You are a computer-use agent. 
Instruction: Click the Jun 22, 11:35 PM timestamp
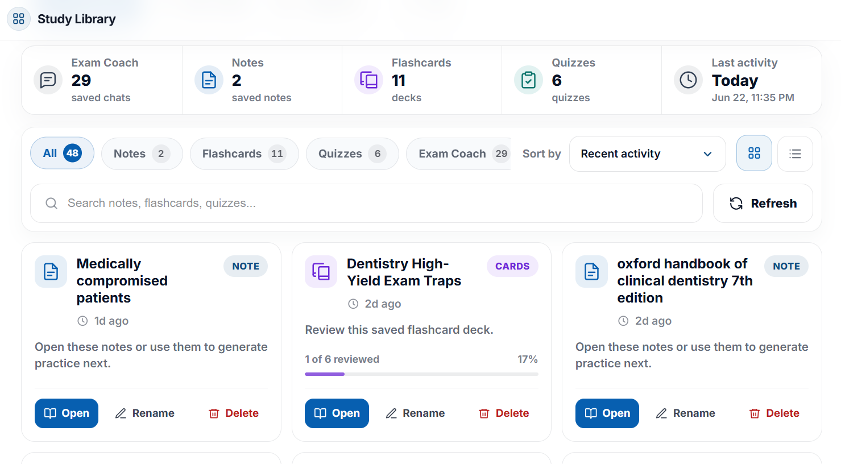(753, 98)
